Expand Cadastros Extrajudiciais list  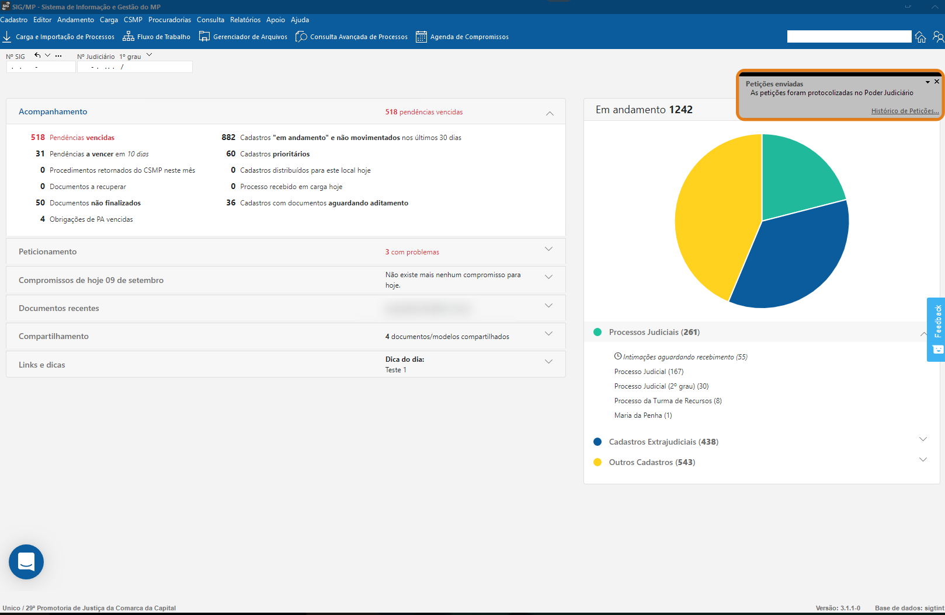tap(923, 439)
